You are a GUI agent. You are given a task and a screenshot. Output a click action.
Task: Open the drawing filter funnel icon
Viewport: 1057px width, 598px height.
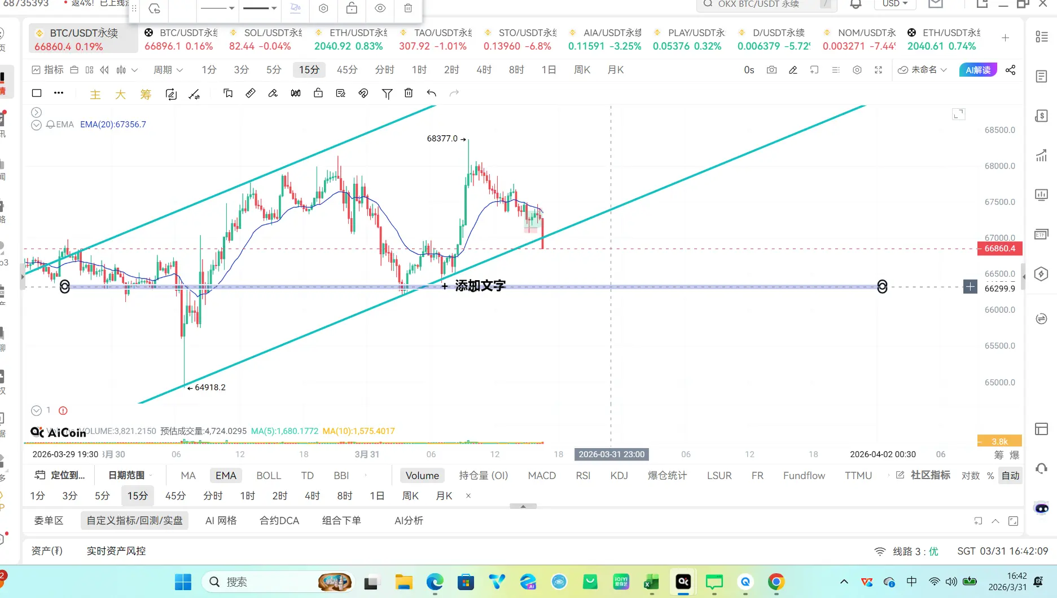tap(387, 94)
